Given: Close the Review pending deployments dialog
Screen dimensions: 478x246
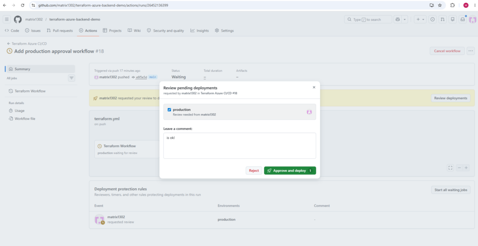Looking at the screenshot, I should click(x=314, y=88).
